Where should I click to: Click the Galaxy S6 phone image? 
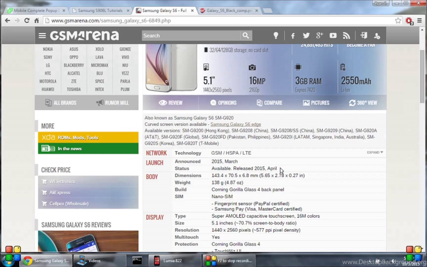point(171,68)
